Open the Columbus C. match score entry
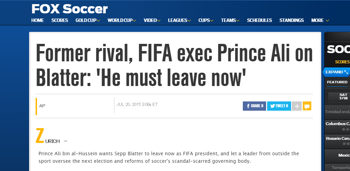350x171 pixels. tap(337, 126)
